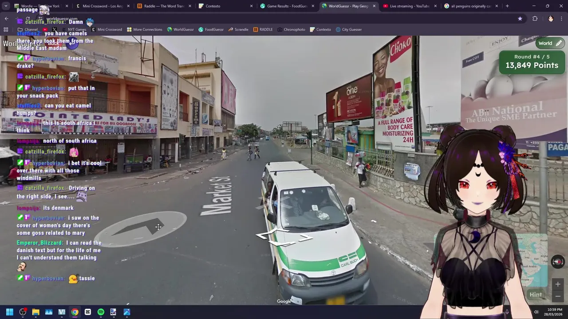
Task: Click the Street View forward navigation arrow
Action: 140,229
